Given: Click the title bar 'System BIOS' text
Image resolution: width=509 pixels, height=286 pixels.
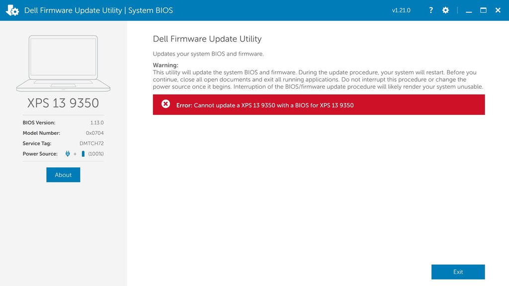Looking at the screenshot, I should point(151,10).
